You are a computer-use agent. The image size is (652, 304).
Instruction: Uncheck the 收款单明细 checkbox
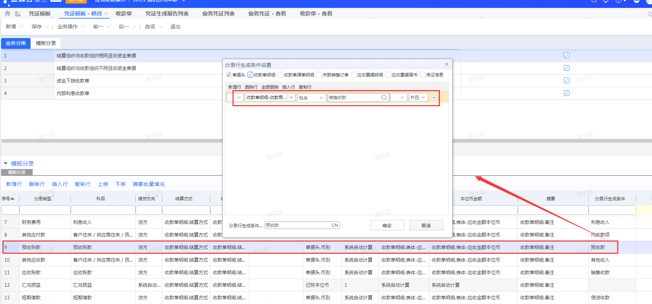click(250, 75)
